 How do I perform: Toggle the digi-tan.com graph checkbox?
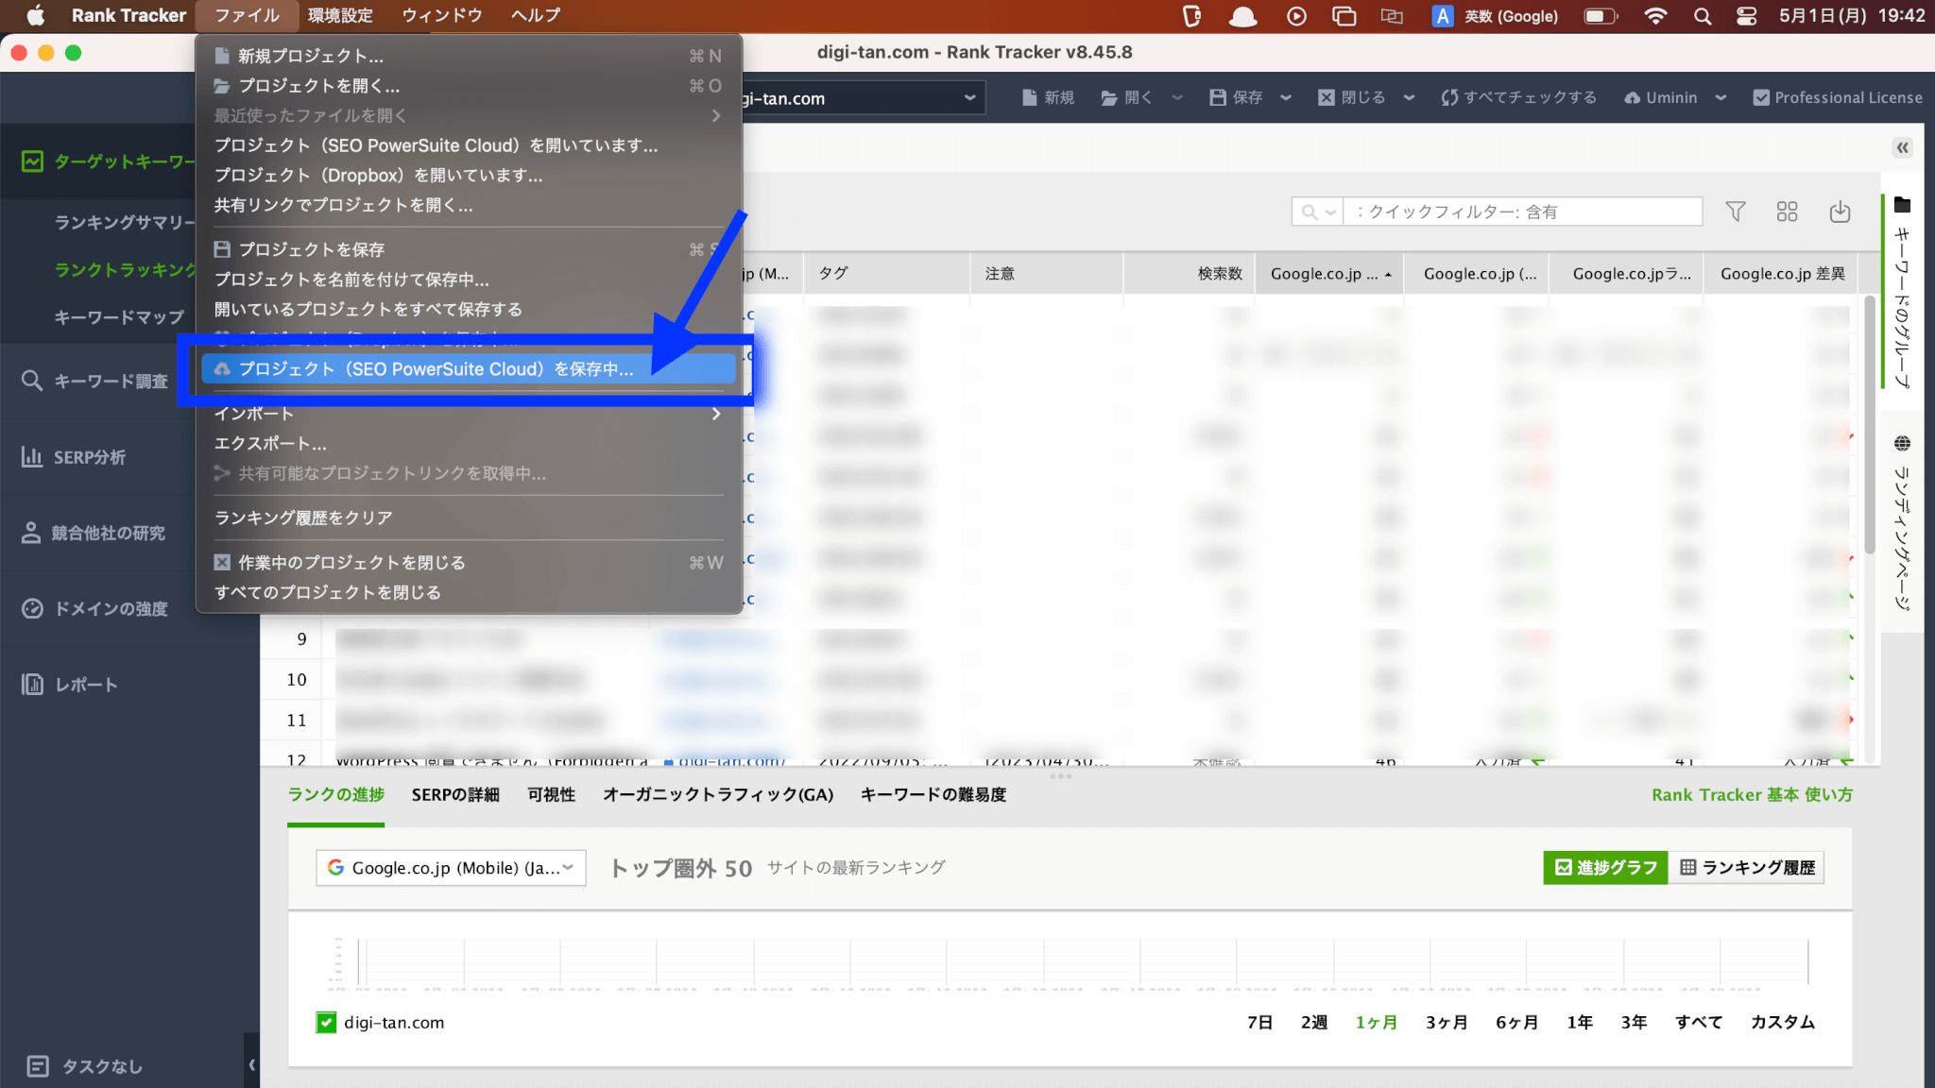pos(326,1022)
